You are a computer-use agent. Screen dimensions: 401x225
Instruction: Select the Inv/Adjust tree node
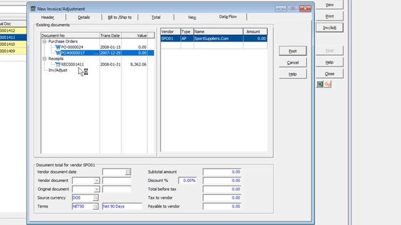(x=58, y=70)
